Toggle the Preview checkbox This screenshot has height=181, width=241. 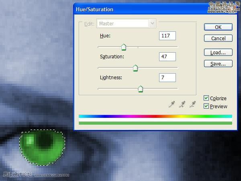(206, 106)
